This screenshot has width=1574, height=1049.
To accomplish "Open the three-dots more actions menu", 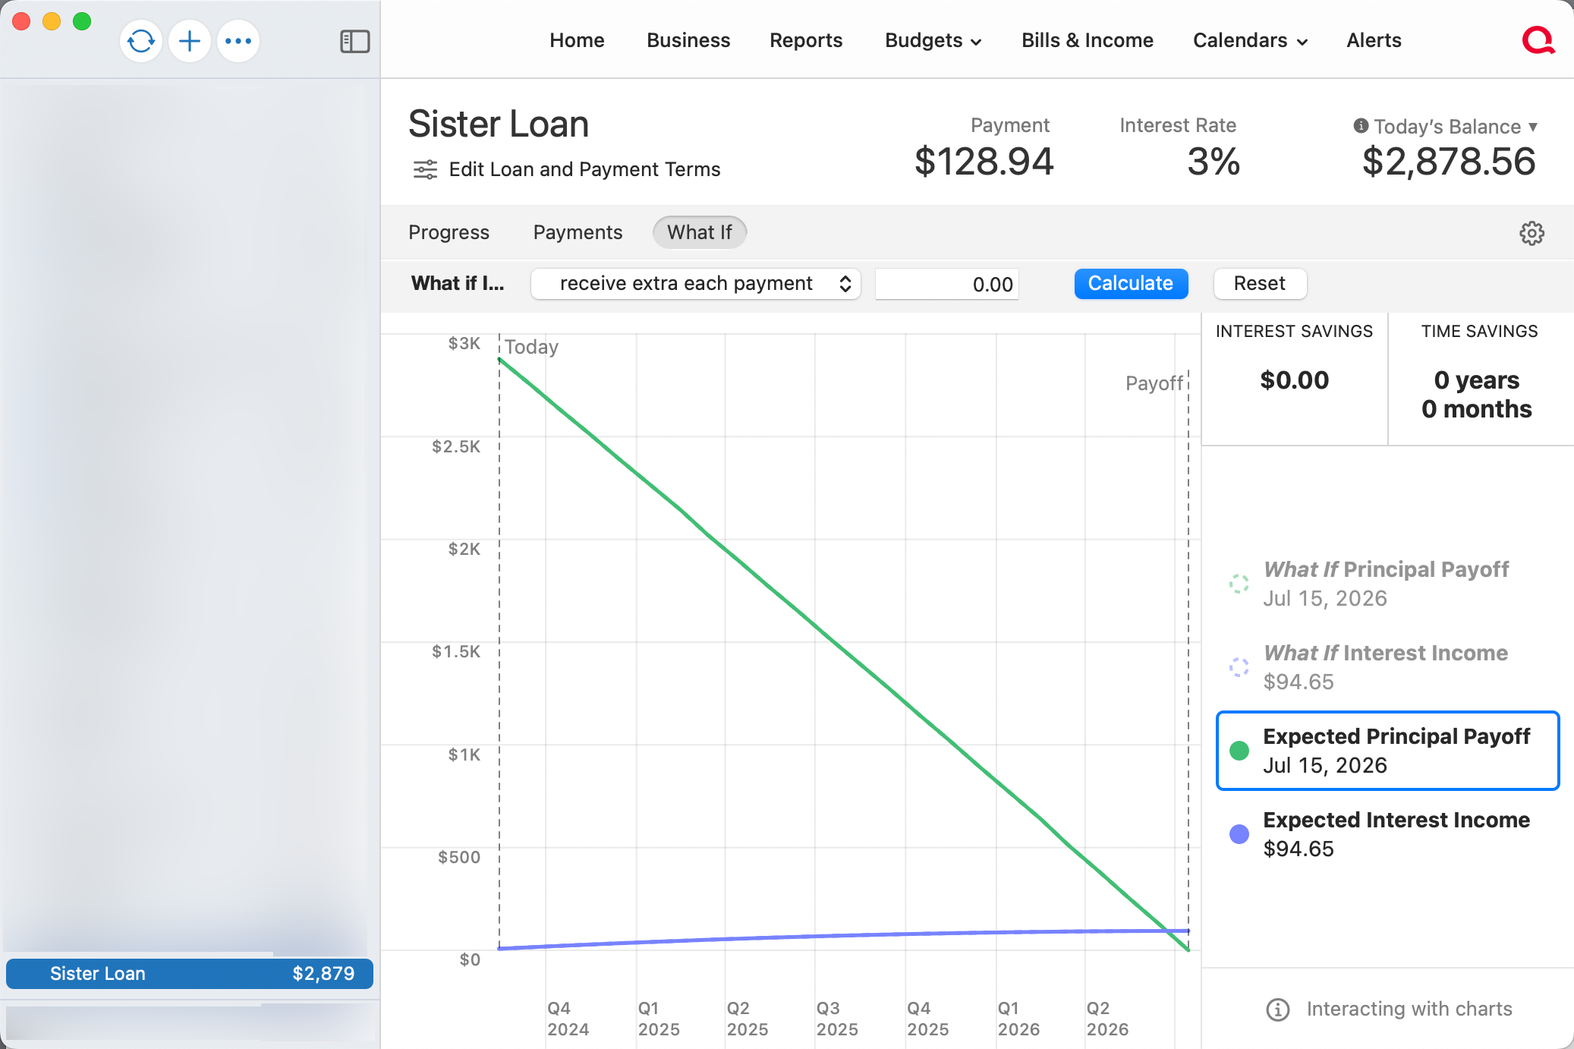I will (x=238, y=41).
